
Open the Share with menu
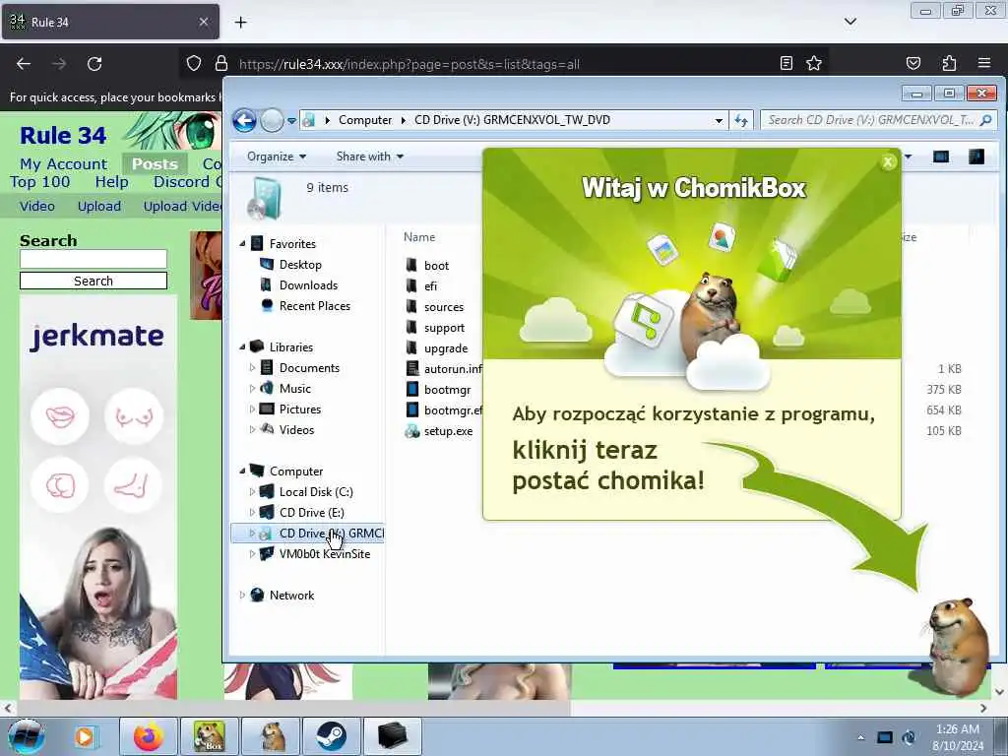[x=370, y=157]
